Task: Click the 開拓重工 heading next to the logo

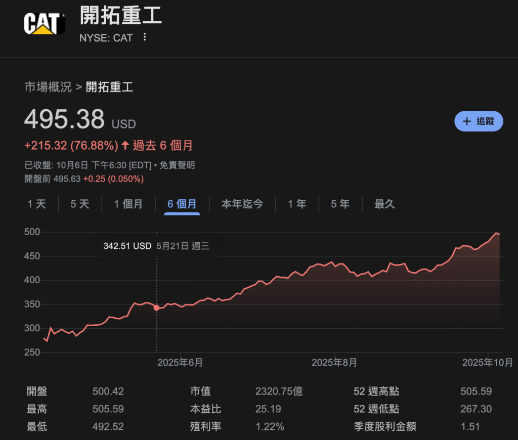Action: pyautogui.click(x=121, y=16)
